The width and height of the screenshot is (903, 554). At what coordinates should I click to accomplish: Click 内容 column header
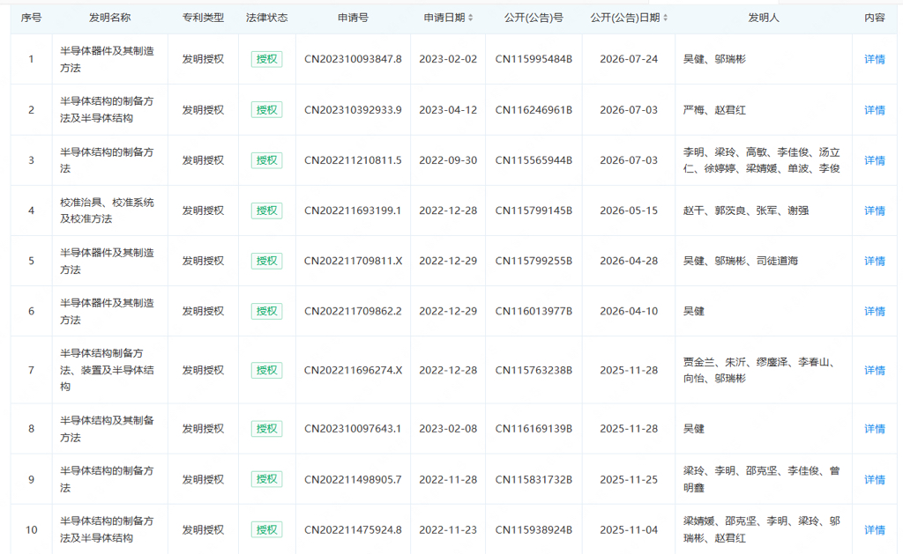(874, 18)
